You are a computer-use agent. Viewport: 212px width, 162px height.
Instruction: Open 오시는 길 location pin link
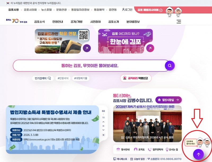167,150
